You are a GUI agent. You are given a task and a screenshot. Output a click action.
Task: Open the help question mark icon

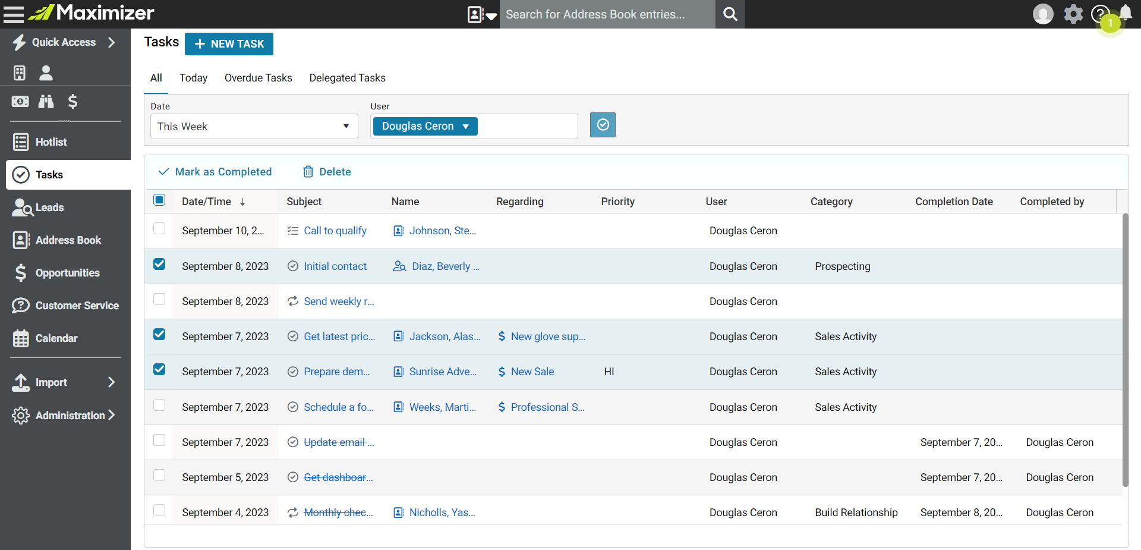(1100, 14)
